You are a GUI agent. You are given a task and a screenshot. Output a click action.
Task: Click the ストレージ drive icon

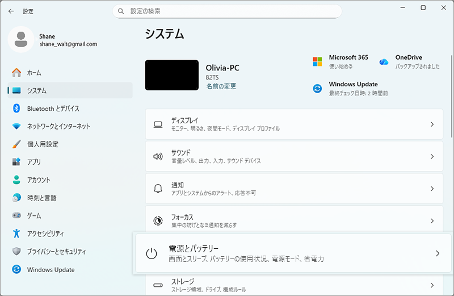pyautogui.click(x=158, y=285)
